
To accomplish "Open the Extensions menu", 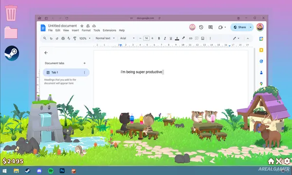I will pyautogui.click(x=109, y=30).
